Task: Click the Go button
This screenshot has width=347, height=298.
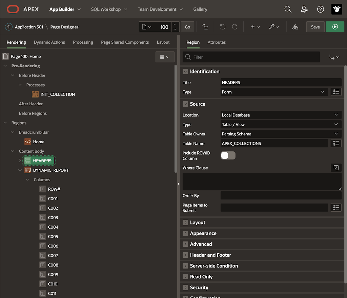Action: click(x=187, y=27)
